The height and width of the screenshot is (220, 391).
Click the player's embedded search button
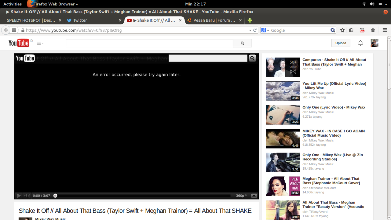(252, 58)
